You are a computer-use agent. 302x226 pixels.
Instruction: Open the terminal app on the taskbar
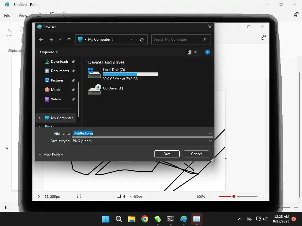click(171, 219)
